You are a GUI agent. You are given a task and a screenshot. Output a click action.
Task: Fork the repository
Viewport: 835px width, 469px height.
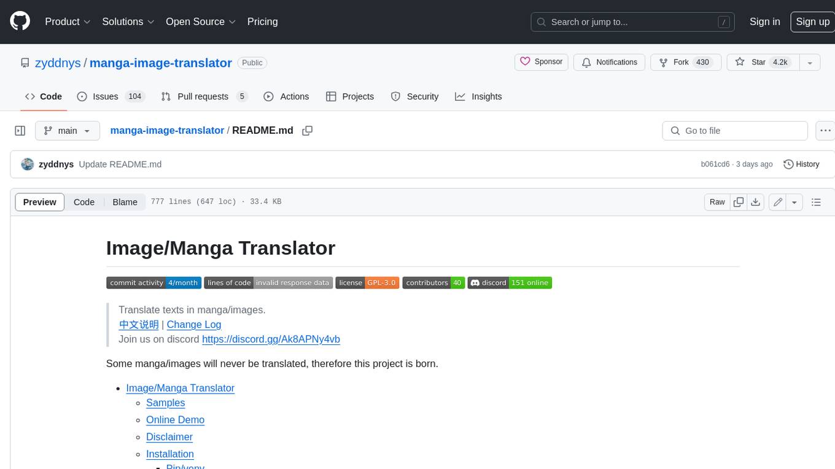click(685, 62)
